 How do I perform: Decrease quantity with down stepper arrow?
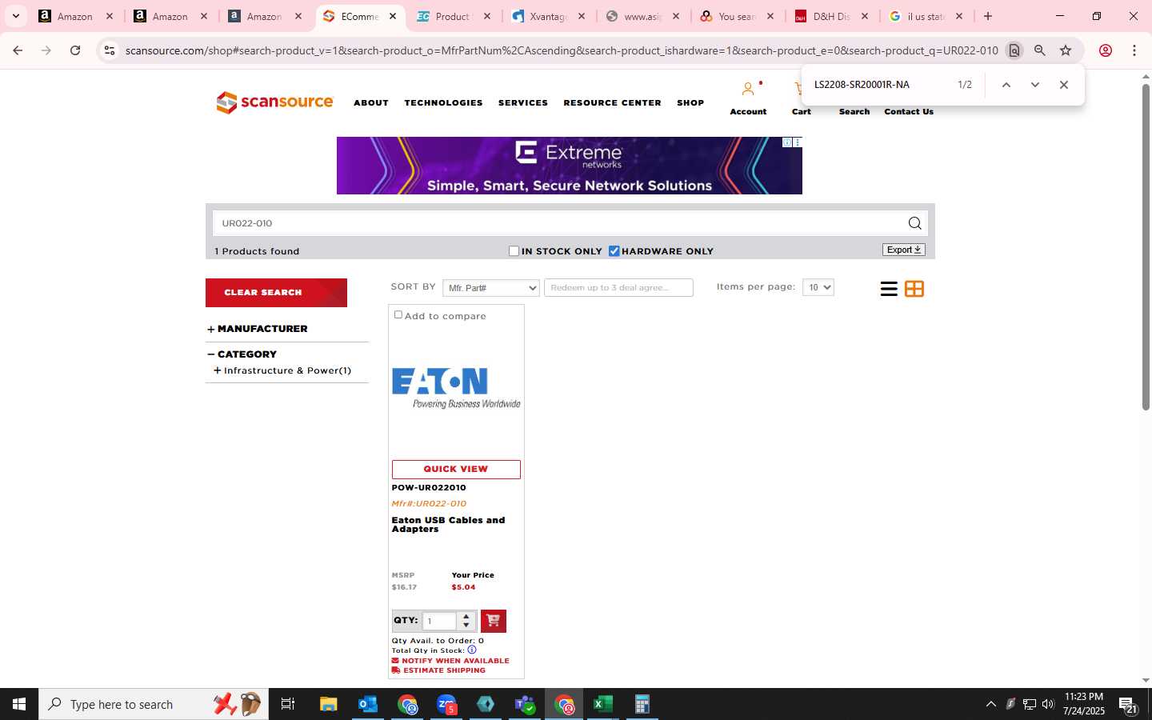pos(466,626)
